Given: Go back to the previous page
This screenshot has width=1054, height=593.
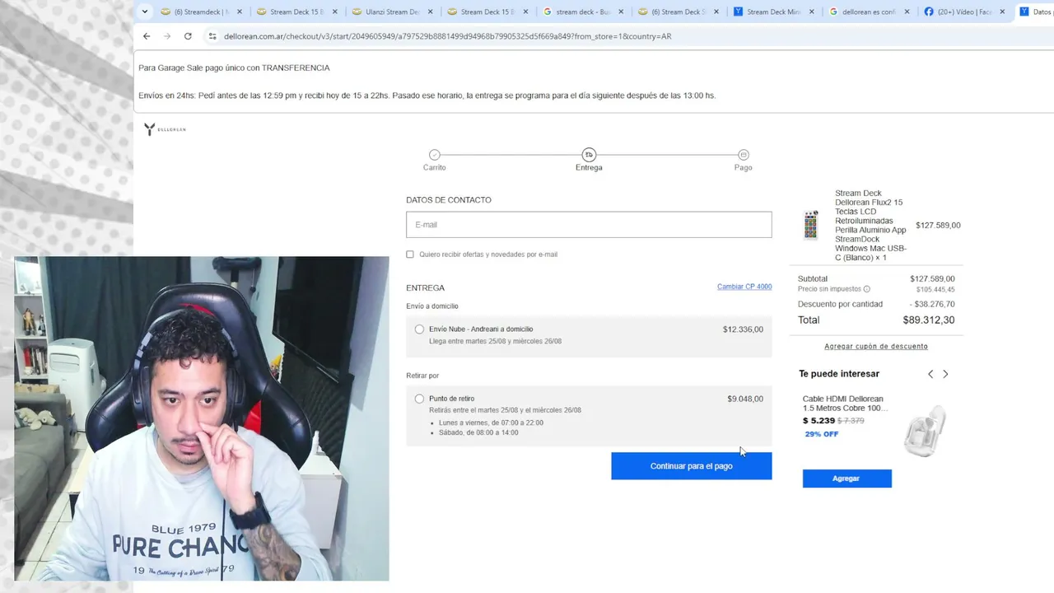Looking at the screenshot, I should [147, 36].
